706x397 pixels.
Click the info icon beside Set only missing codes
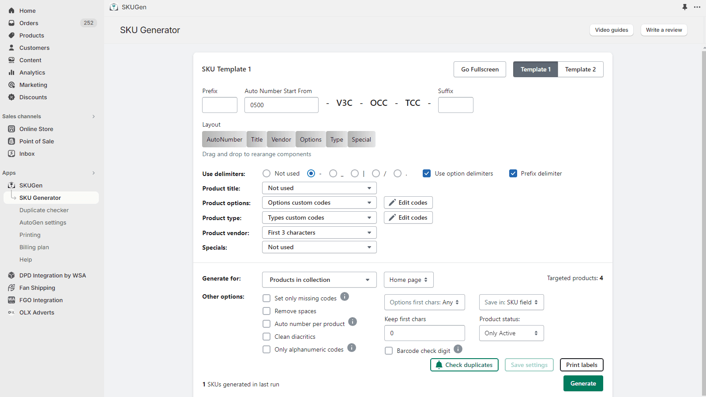click(345, 297)
